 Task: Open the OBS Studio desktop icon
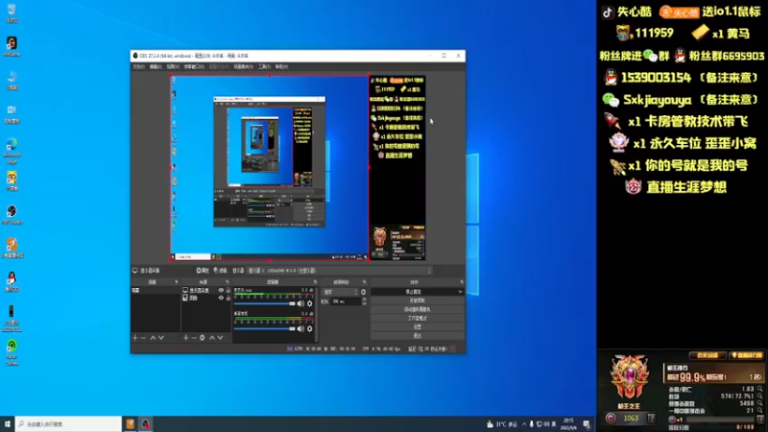12,214
